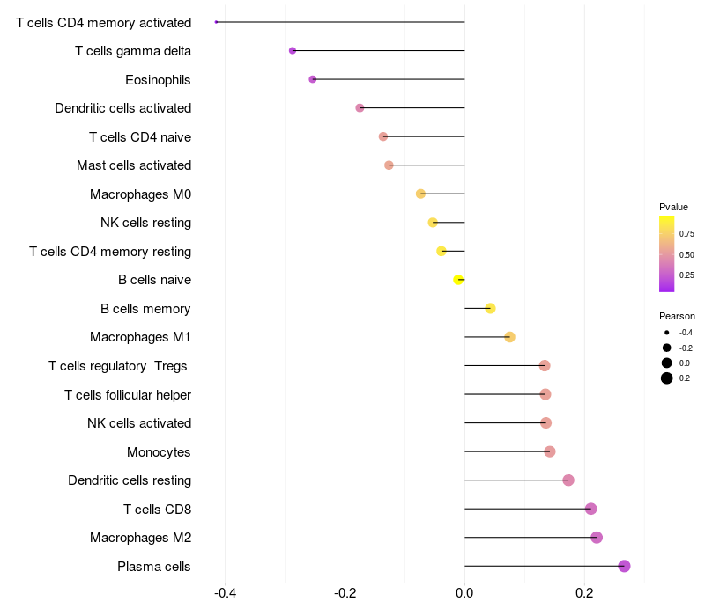Click the Macrophages M0 data point
The image size is (705, 616).
tap(420, 194)
